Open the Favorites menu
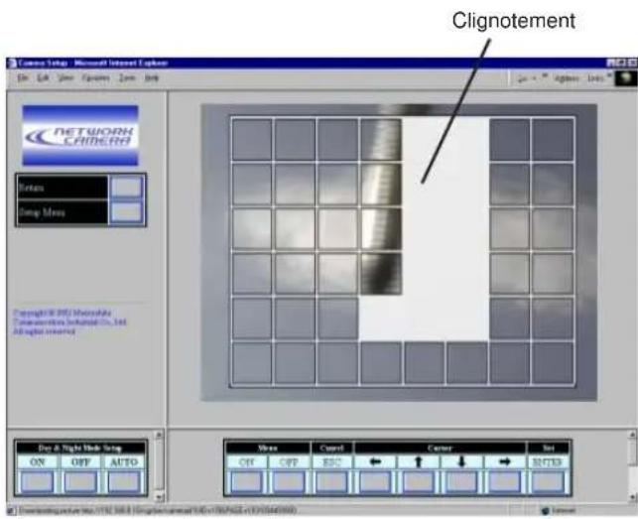This screenshot has width=638, height=519. 95,77
